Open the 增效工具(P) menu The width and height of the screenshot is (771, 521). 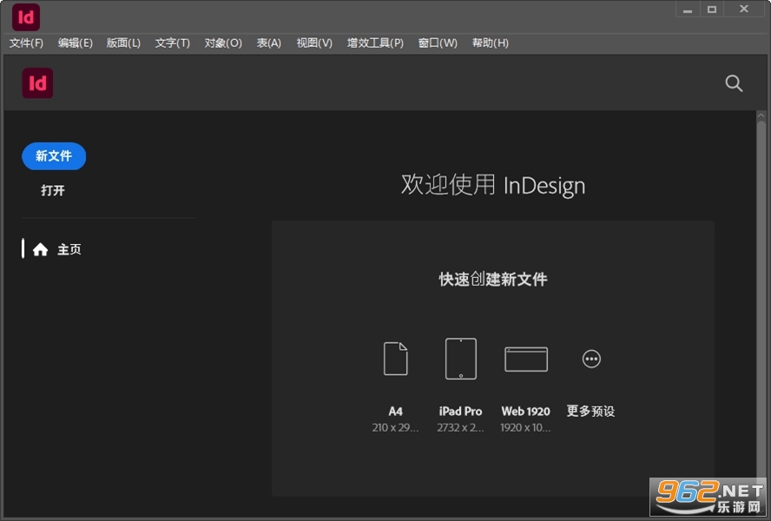coord(375,43)
